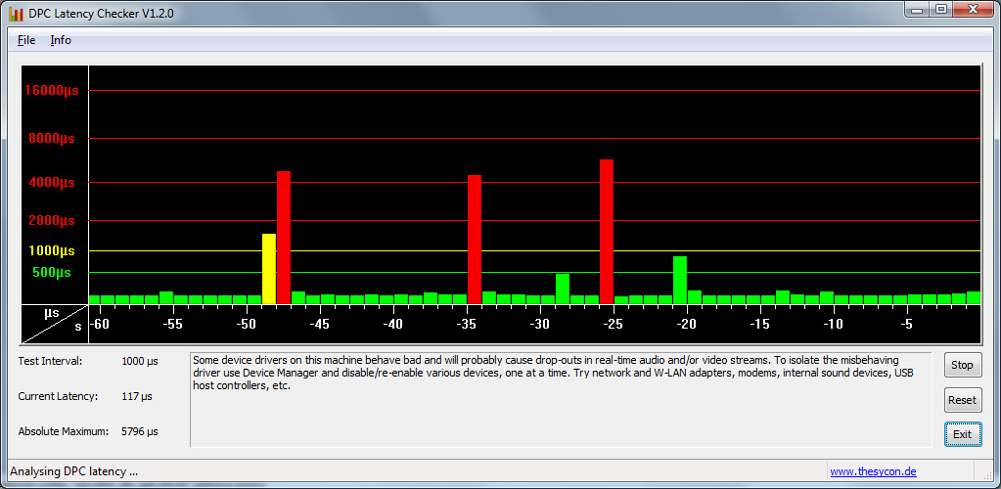Click the DPC Latency Checker title bar icon
Image resolution: width=1001 pixels, height=489 pixels.
point(17,13)
